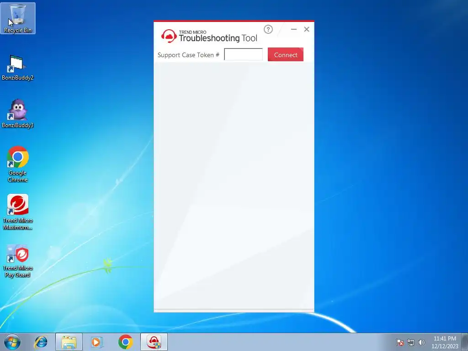Open the Windows Start menu orb
This screenshot has width=468, height=351.
click(x=12, y=342)
